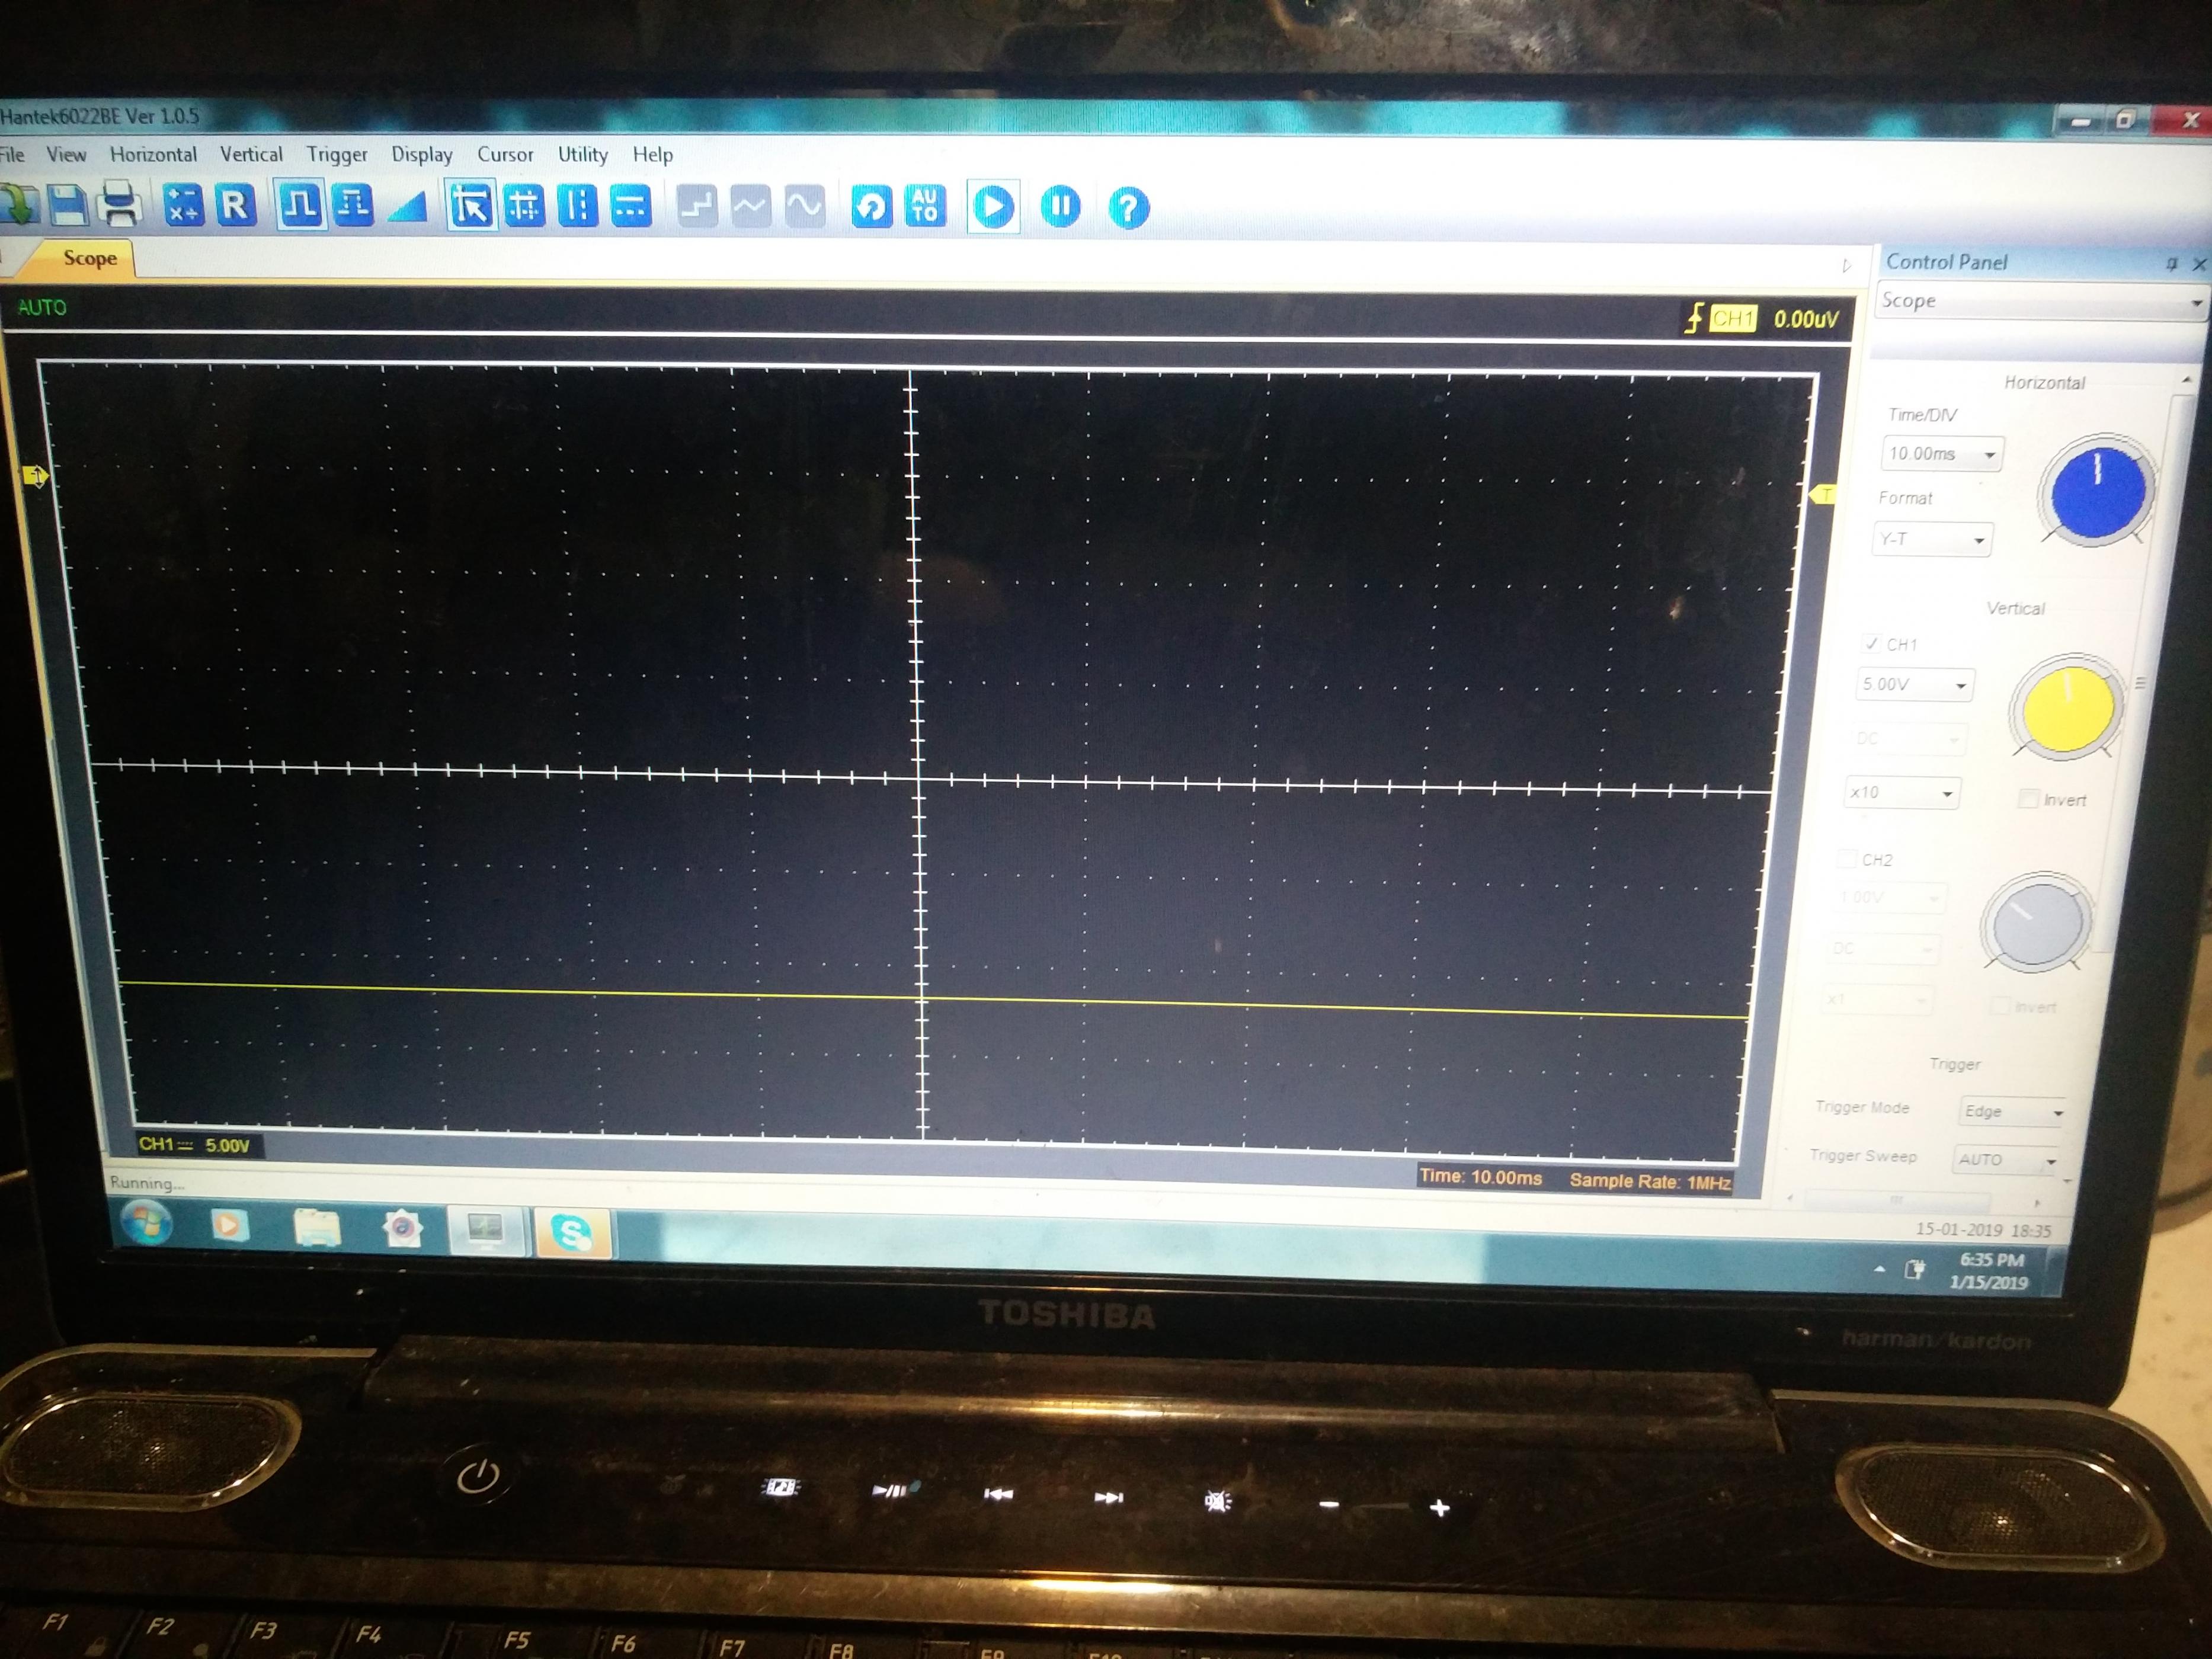Open the Cursor menu
The width and height of the screenshot is (2212, 1659).
505,155
